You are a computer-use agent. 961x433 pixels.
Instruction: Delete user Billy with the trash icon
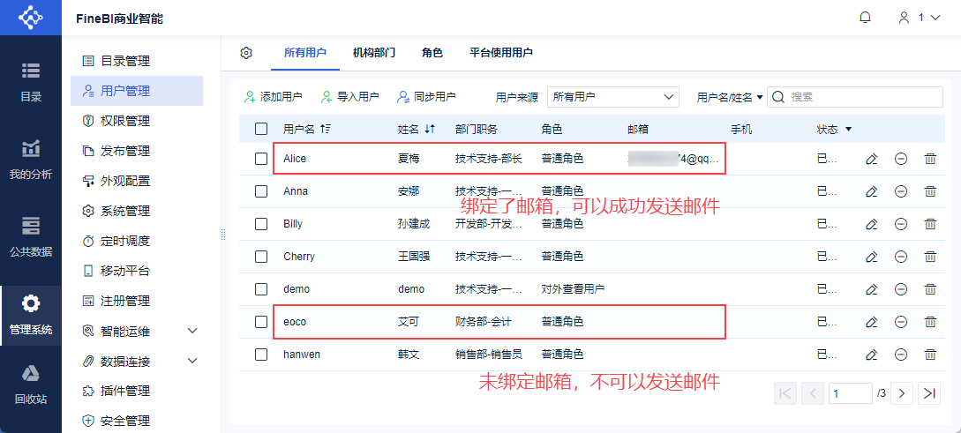(930, 224)
